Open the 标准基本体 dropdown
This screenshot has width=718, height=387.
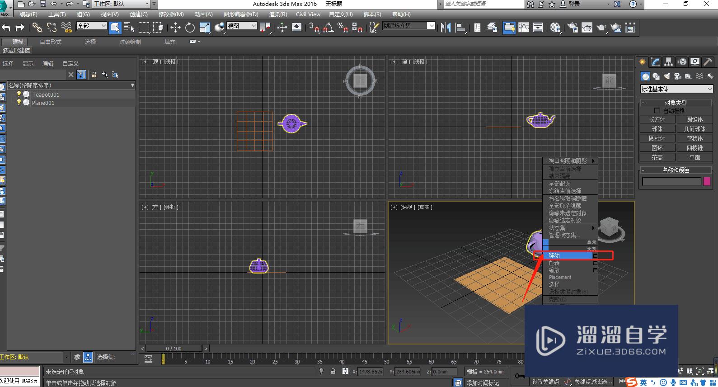pyautogui.click(x=676, y=89)
